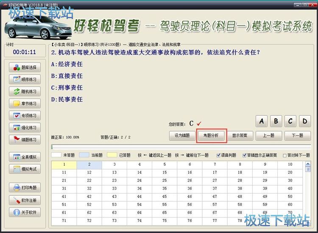318x233 pixels.
Task: Jump to question 1 cell
Action: pos(64,164)
